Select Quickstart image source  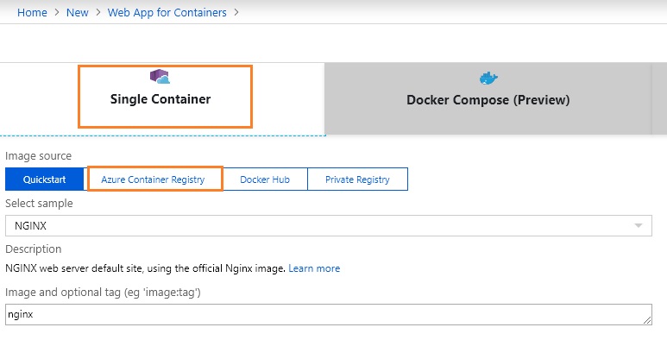coord(44,179)
